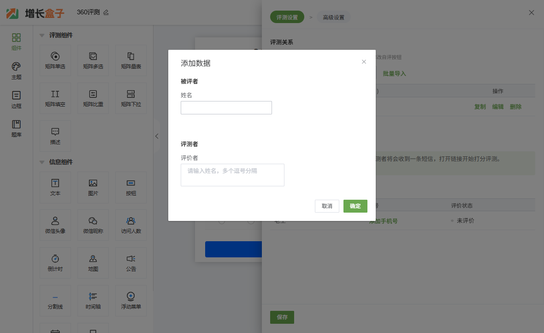The width and height of the screenshot is (544, 333).
Task: Insert the 访问人数 component
Action: pos(131,225)
